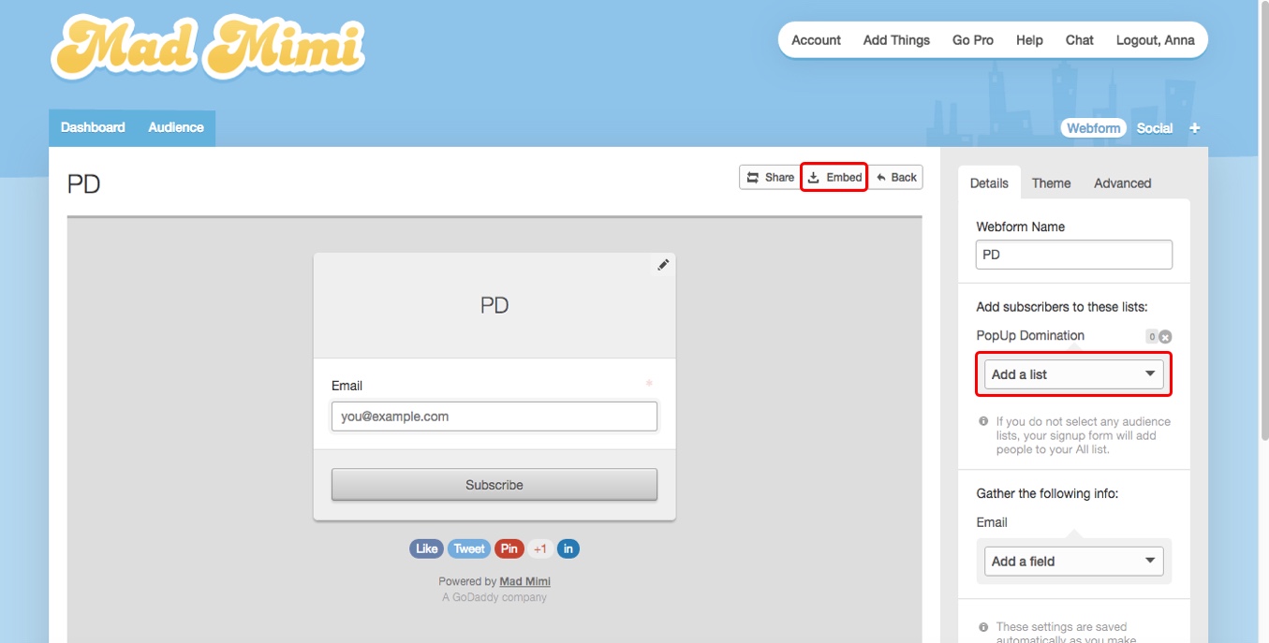Select the Webform view

pos(1094,128)
